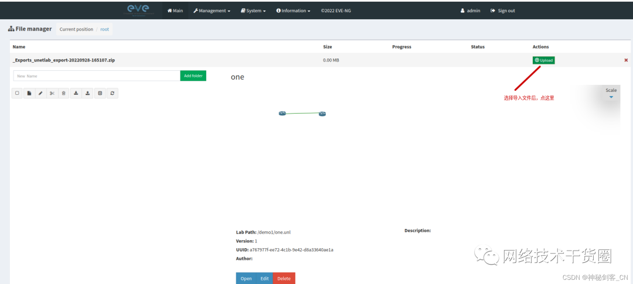Viewport: 633px width, 284px height.
Task: Click the green Upload button
Action: pyautogui.click(x=543, y=60)
